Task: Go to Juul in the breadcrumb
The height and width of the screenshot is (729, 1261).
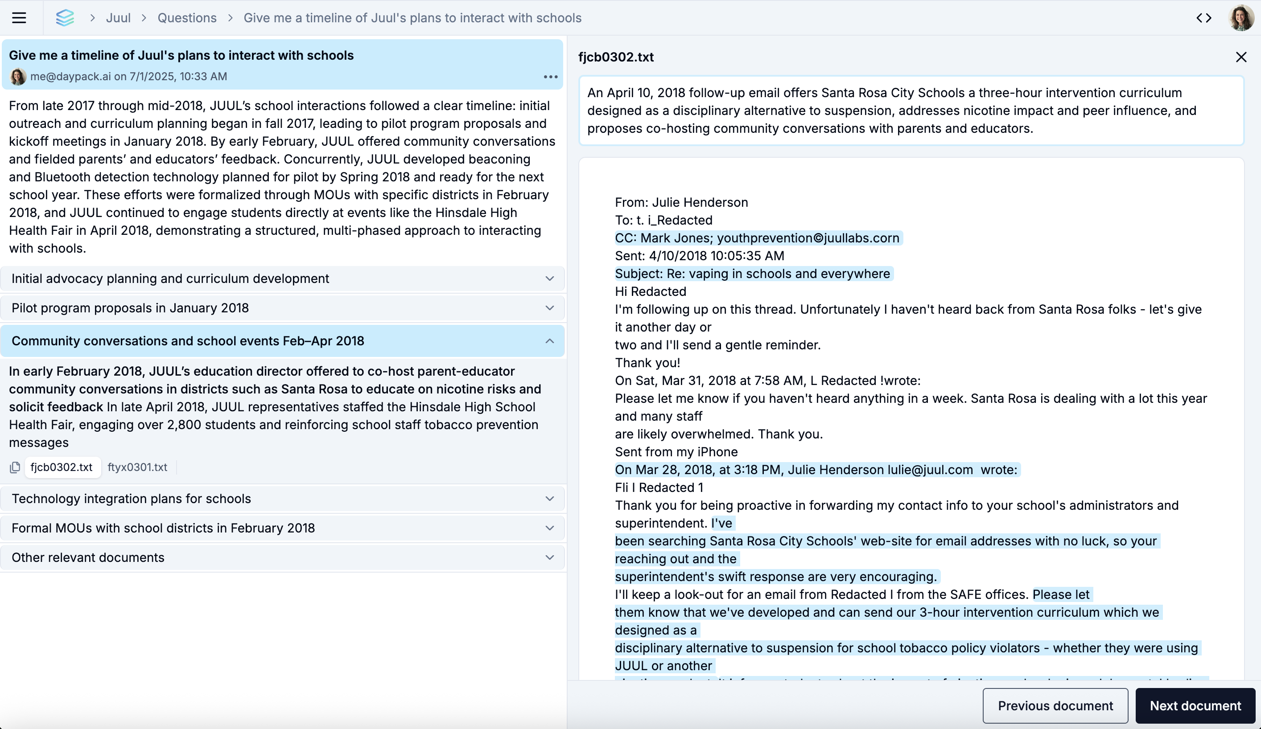Action: (118, 18)
